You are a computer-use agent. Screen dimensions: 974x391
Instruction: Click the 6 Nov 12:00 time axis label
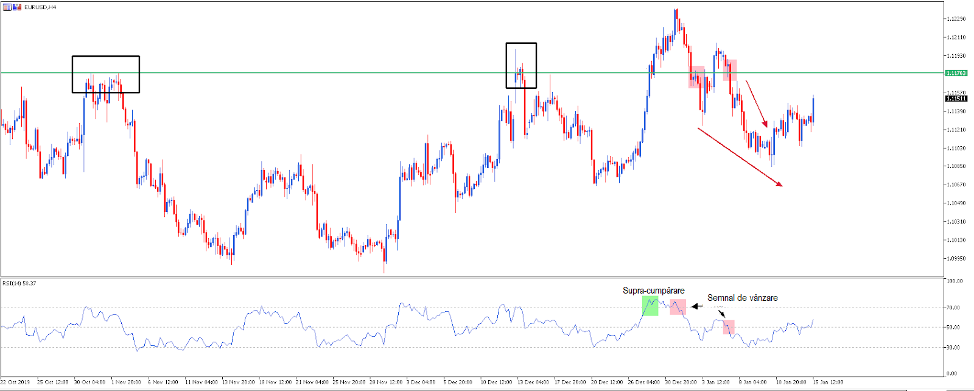[x=164, y=382]
